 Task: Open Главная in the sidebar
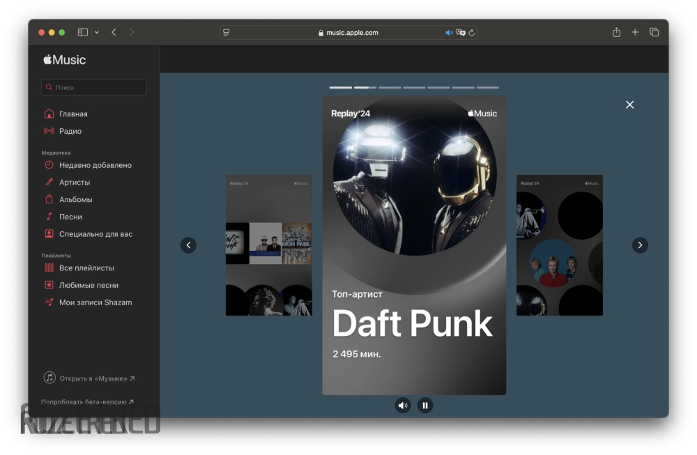pos(73,114)
